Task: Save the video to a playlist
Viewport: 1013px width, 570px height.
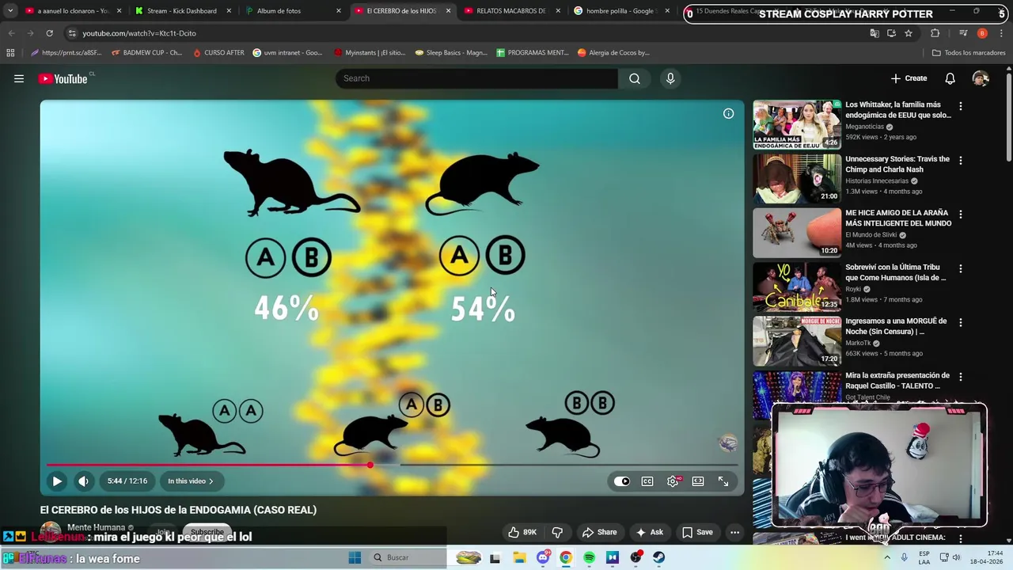Action: (x=697, y=532)
